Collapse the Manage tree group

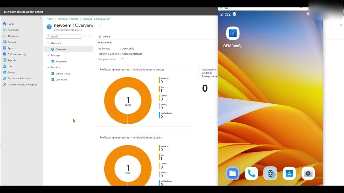pyautogui.click(x=48, y=55)
